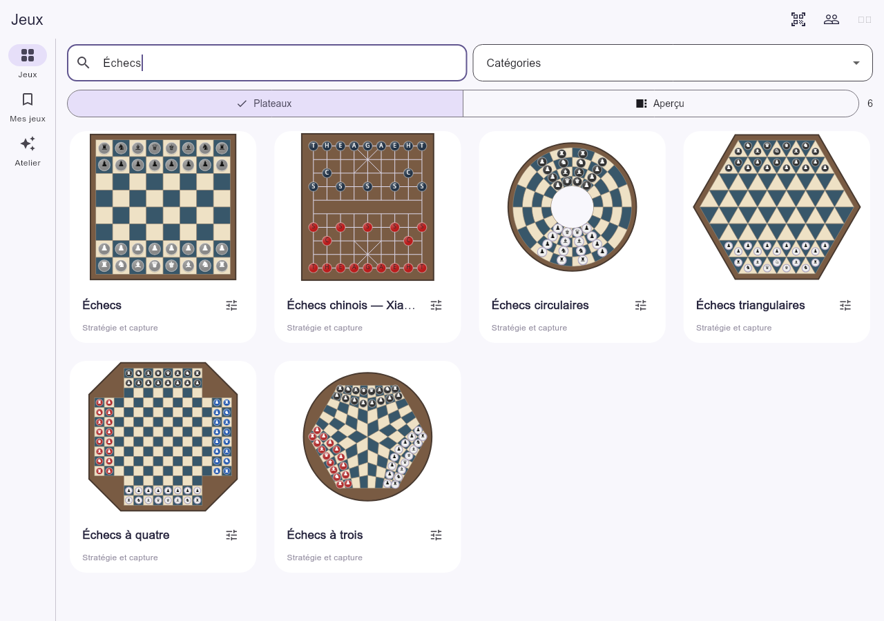Open the triangular chess board thumbnail
The width and height of the screenshot is (884, 621).
[777, 207]
